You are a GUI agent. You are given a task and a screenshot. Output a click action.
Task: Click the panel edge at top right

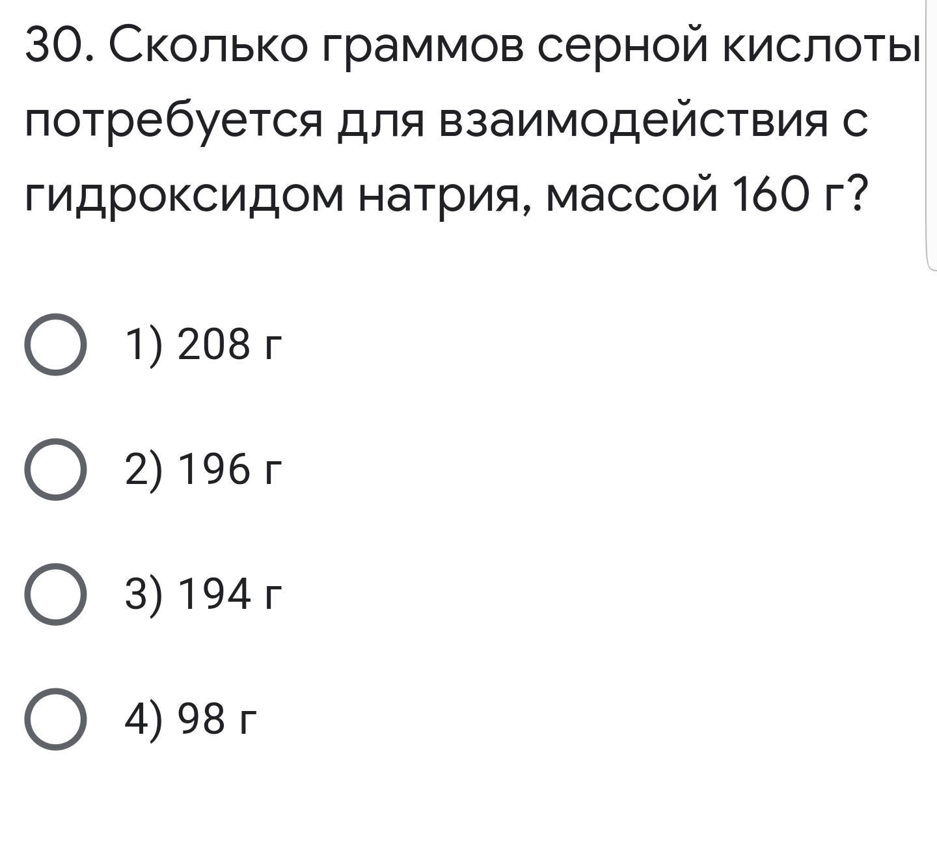(931, 133)
